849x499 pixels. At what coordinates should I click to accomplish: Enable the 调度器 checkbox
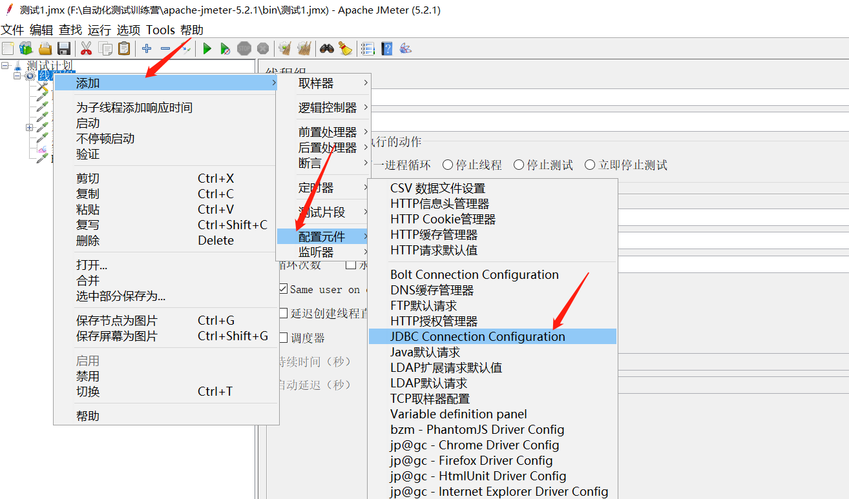pyautogui.click(x=283, y=338)
